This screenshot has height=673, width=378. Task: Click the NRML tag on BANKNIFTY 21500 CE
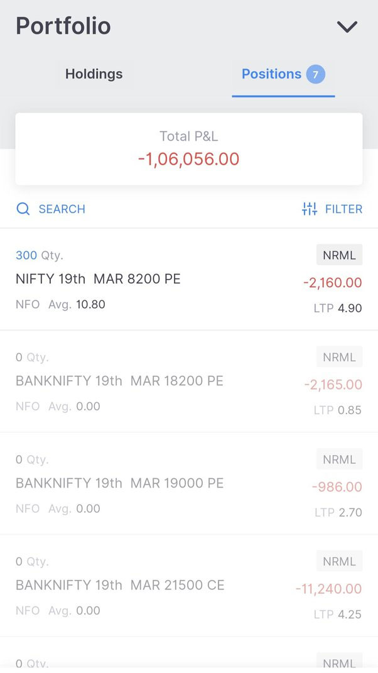(339, 561)
